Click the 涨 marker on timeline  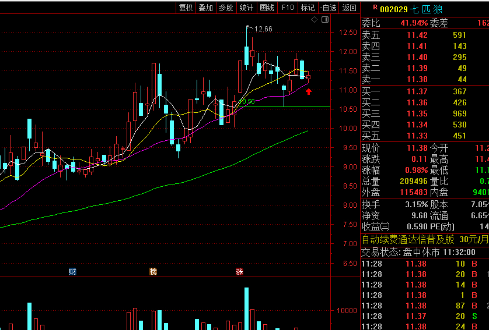click(239, 272)
